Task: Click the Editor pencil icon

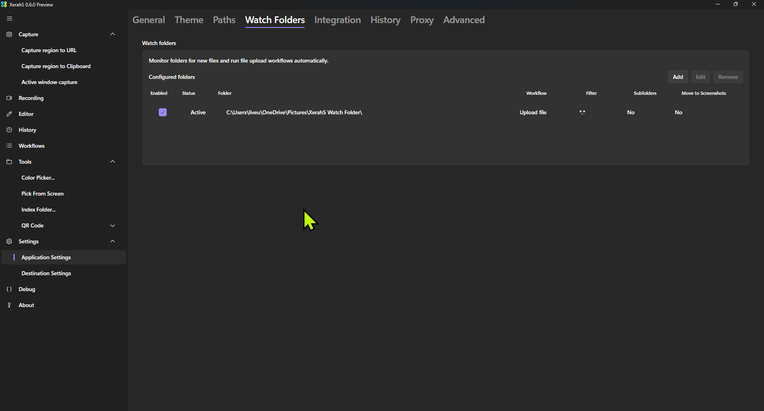Action: click(x=9, y=114)
